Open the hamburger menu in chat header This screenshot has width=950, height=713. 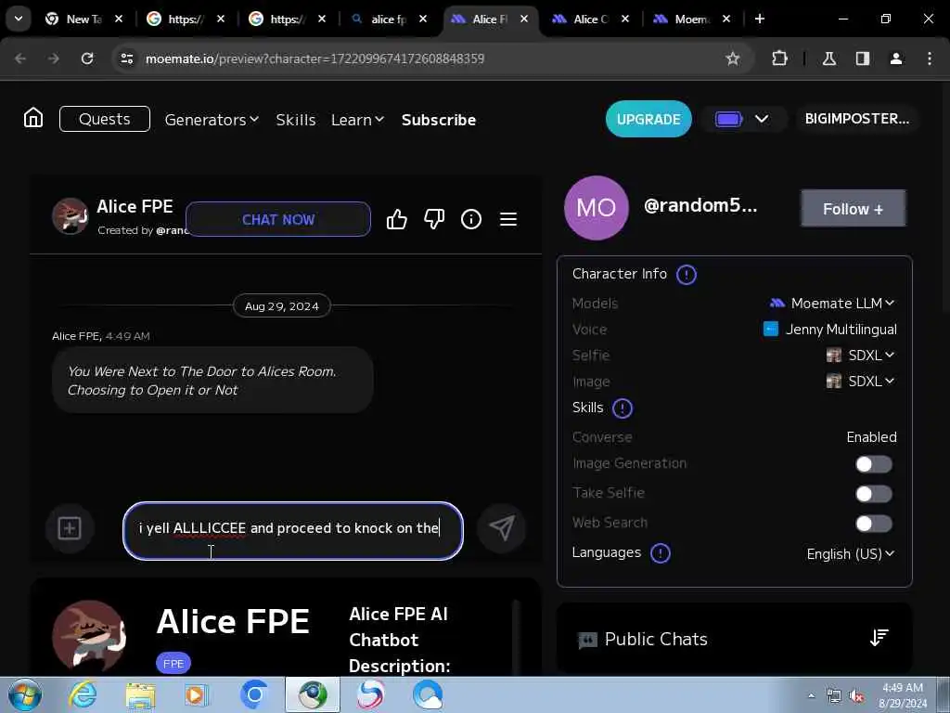[508, 219]
